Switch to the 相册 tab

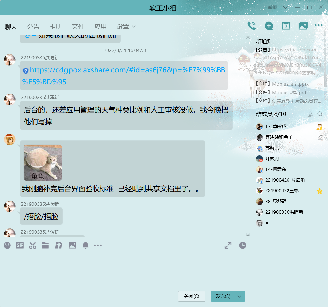pos(56,27)
